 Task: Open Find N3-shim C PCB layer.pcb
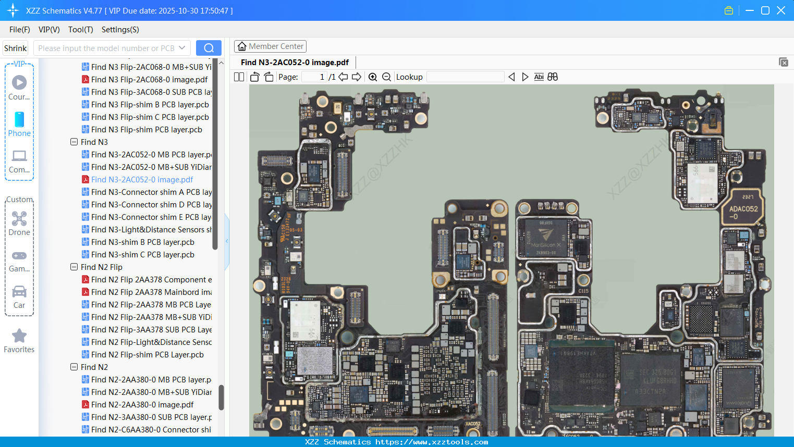[x=138, y=254]
